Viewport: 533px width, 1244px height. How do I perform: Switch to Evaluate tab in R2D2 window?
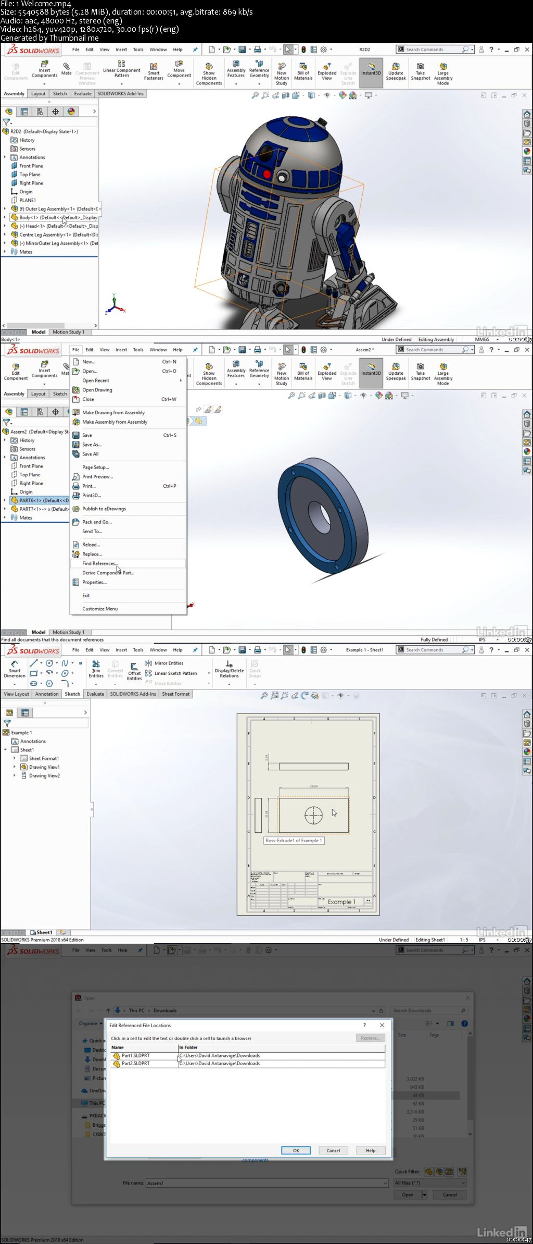[83, 94]
